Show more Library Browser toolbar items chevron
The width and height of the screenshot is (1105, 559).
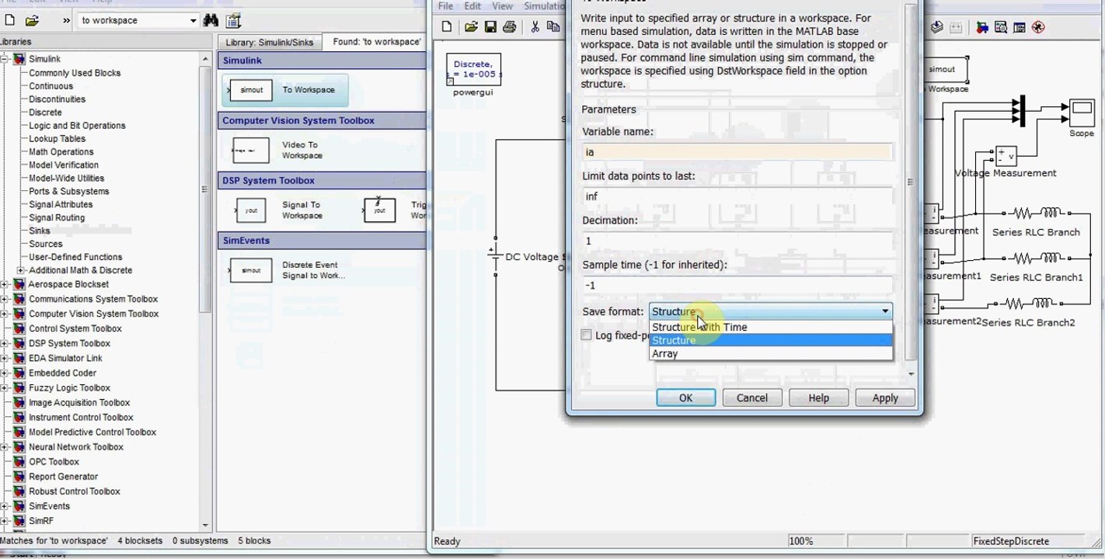(65, 21)
